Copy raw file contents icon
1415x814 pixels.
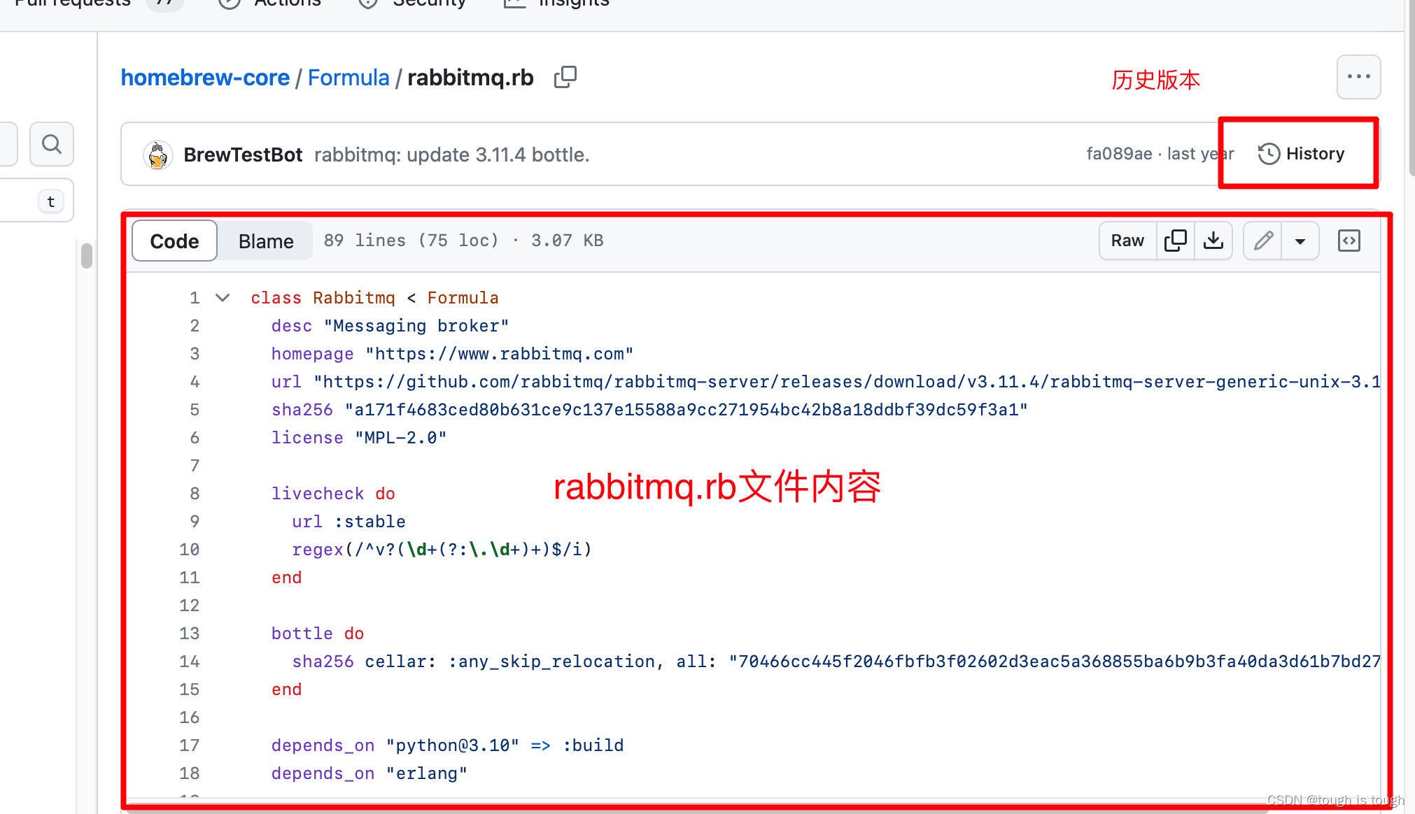pyautogui.click(x=1175, y=241)
